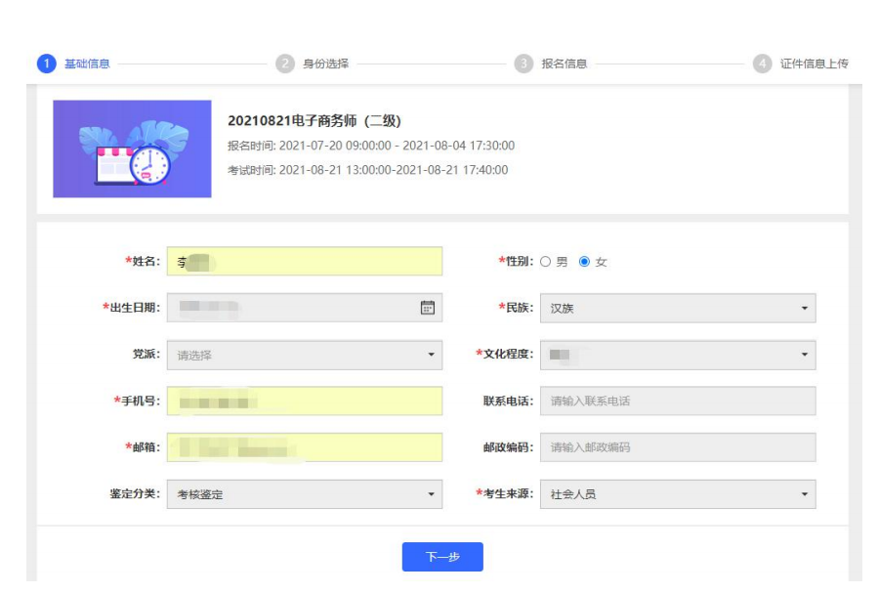Expand the 党派 dropdown
This screenshot has height=593, width=878.
[304, 355]
